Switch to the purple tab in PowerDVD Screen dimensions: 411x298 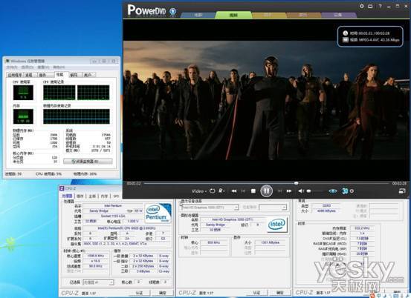point(338,15)
